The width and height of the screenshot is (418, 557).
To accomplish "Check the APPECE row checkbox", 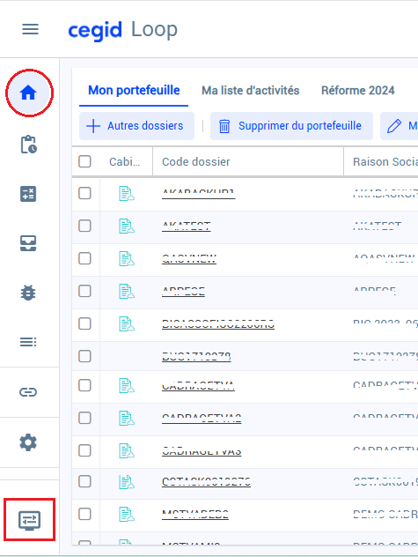I will pyautogui.click(x=84, y=292).
